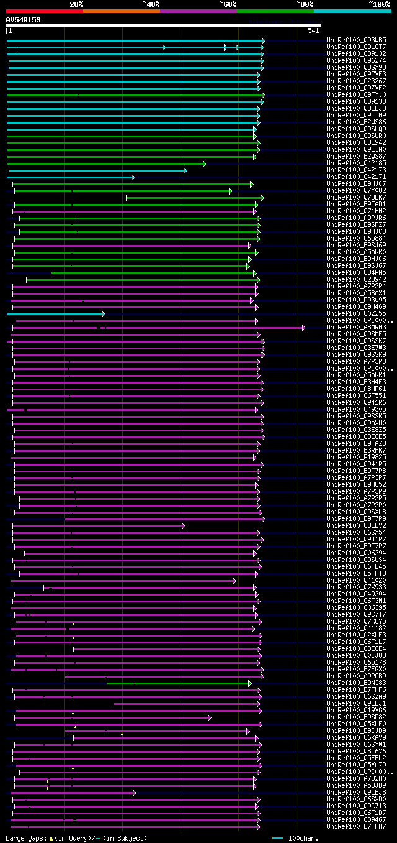Viewport: 397px width, 843px height.
Task: Select the UniRef100_Q9AXU0 label
Action: coord(356,423)
